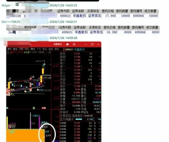The image size is (169, 142).
Task: Click timestamp 2024/1/26 14:02:51 in chat
Action: click(63, 22)
